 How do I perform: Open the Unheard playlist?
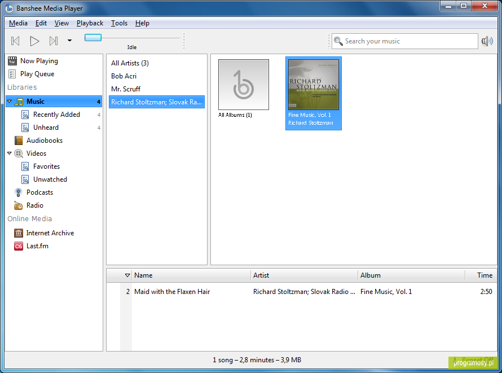pyautogui.click(x=46, y=128)
